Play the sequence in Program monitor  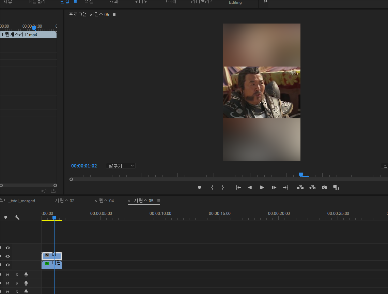[262, 188]
